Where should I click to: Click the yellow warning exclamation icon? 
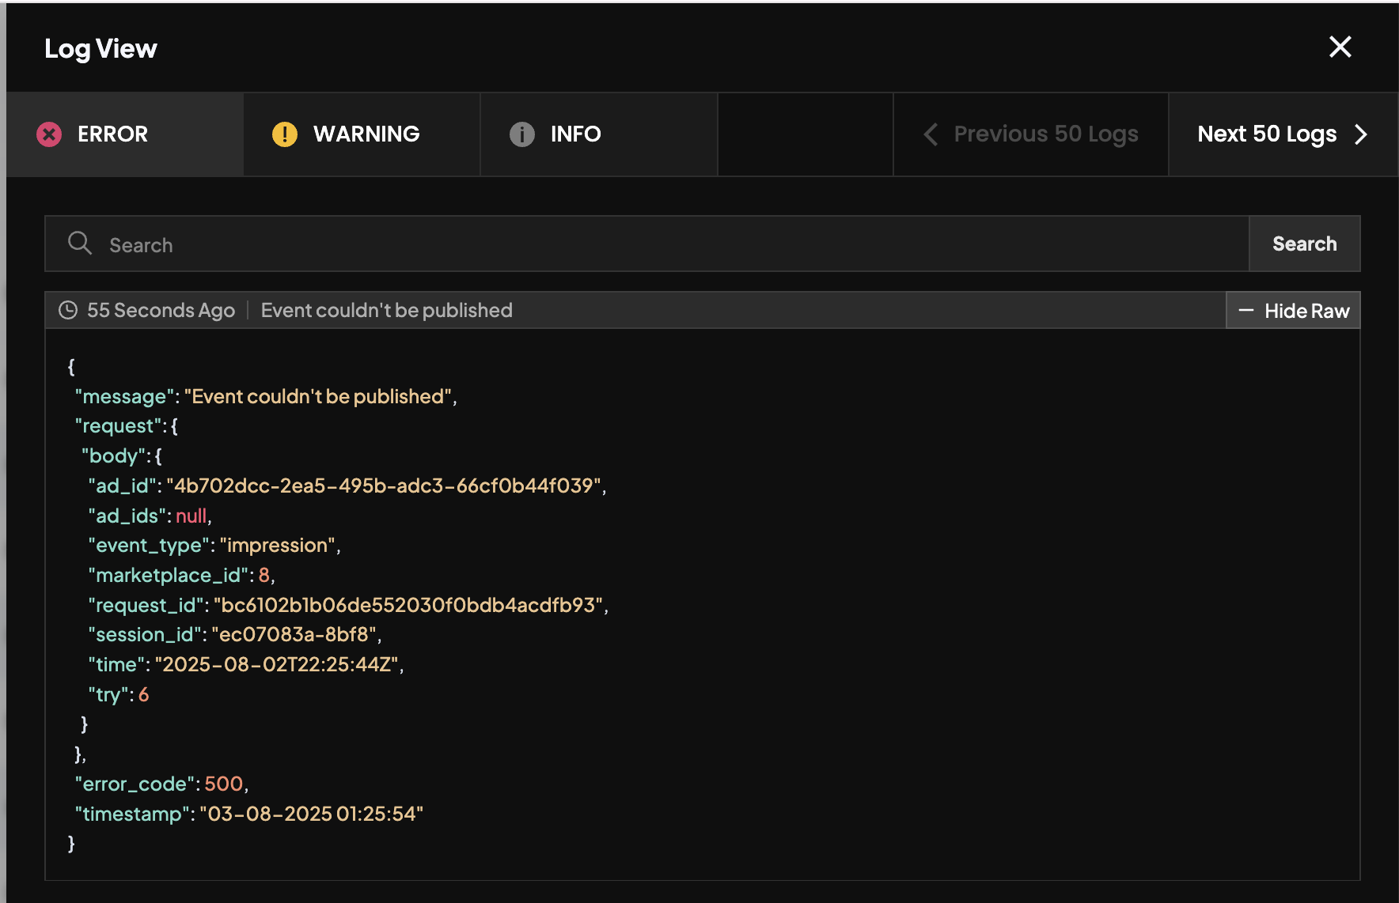point(284,134)
